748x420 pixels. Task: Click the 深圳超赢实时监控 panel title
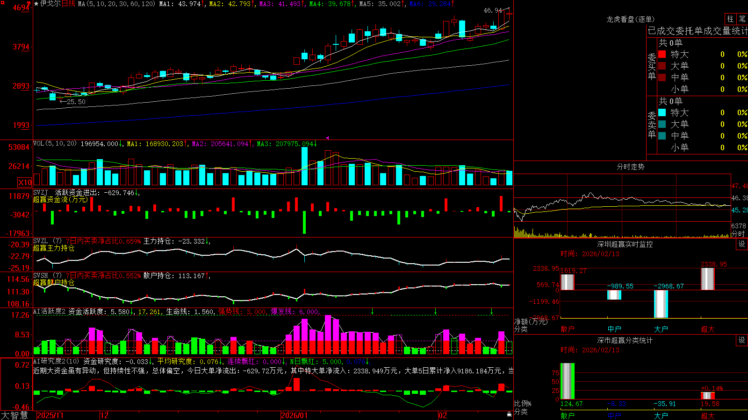[x=625, y=244]
